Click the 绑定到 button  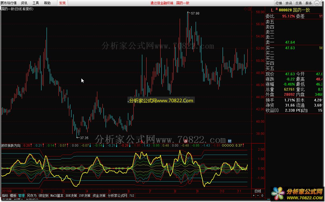point(43,196)
